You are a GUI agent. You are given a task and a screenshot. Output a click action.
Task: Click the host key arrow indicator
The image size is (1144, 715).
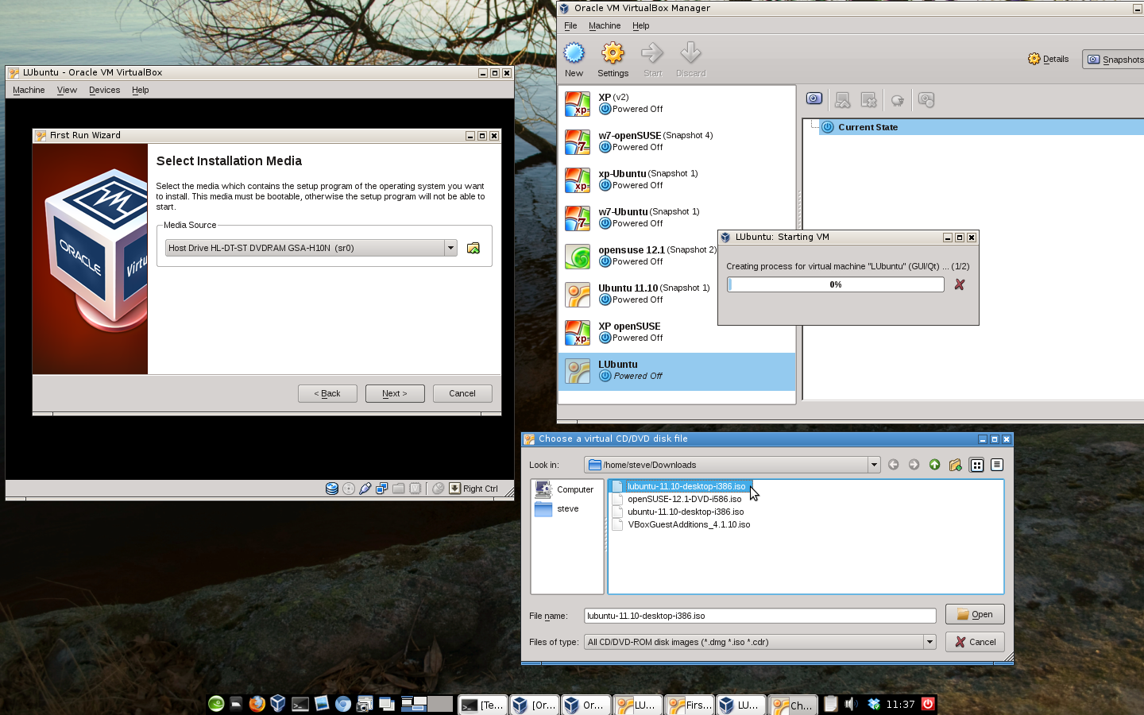coord(455,489)
